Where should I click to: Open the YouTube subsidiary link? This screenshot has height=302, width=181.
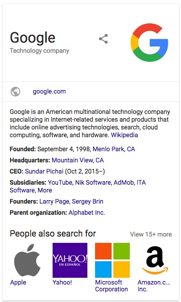click(x=60, y=182)
